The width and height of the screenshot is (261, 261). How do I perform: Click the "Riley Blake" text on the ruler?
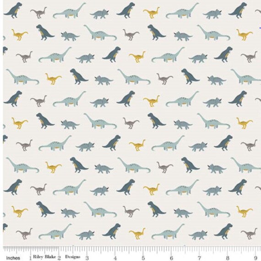(44, 256)
